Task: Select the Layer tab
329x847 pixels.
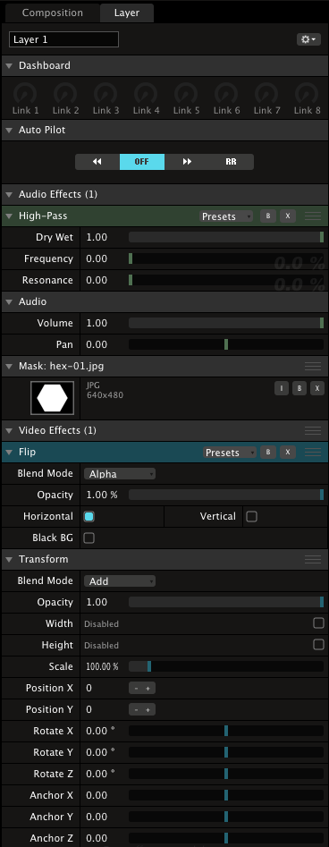Action: pos(126,13)
